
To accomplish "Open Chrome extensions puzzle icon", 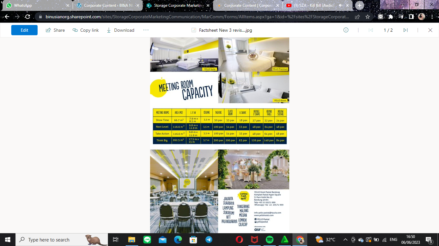I will tap(391, 17).
